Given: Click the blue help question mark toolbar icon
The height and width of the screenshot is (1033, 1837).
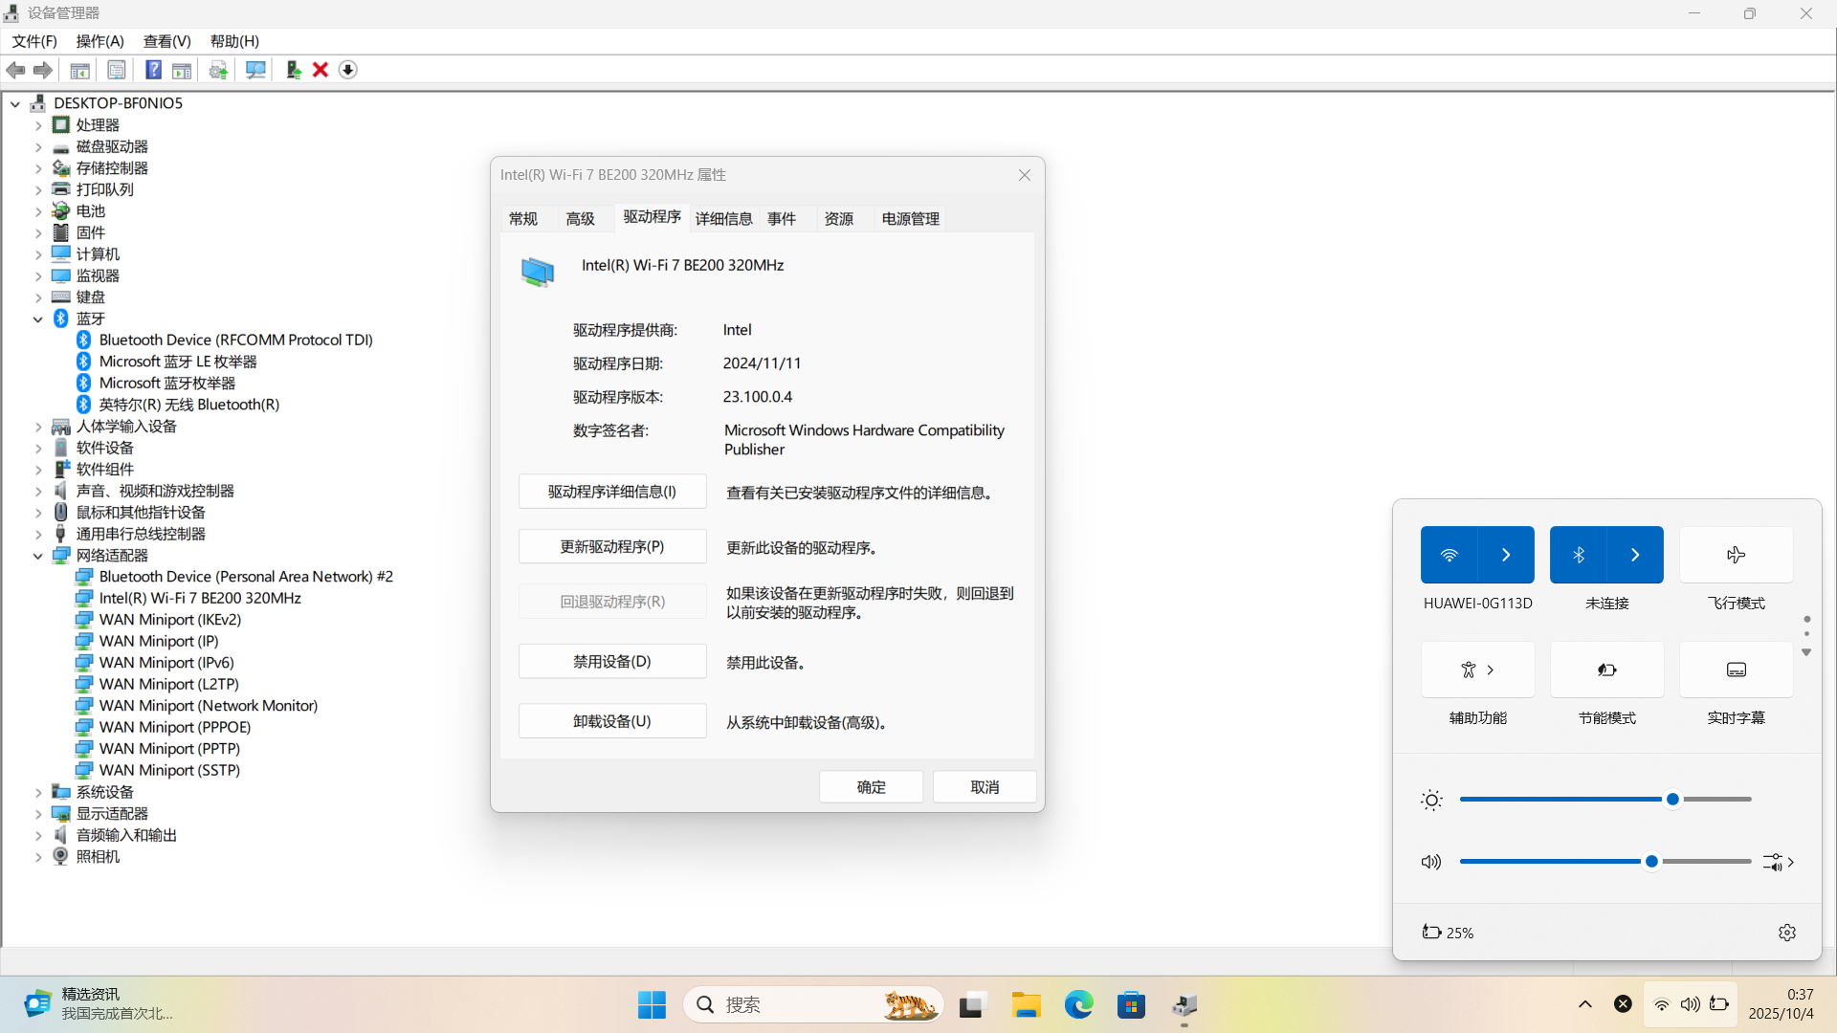Looking at the screenshot, I should pos(153,70).
